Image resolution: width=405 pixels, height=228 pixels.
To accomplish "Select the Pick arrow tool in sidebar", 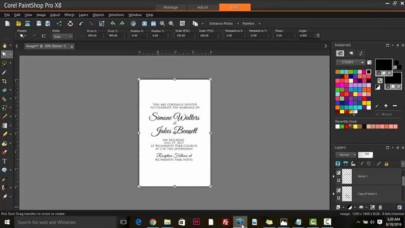I will click(x=4, y=54).
